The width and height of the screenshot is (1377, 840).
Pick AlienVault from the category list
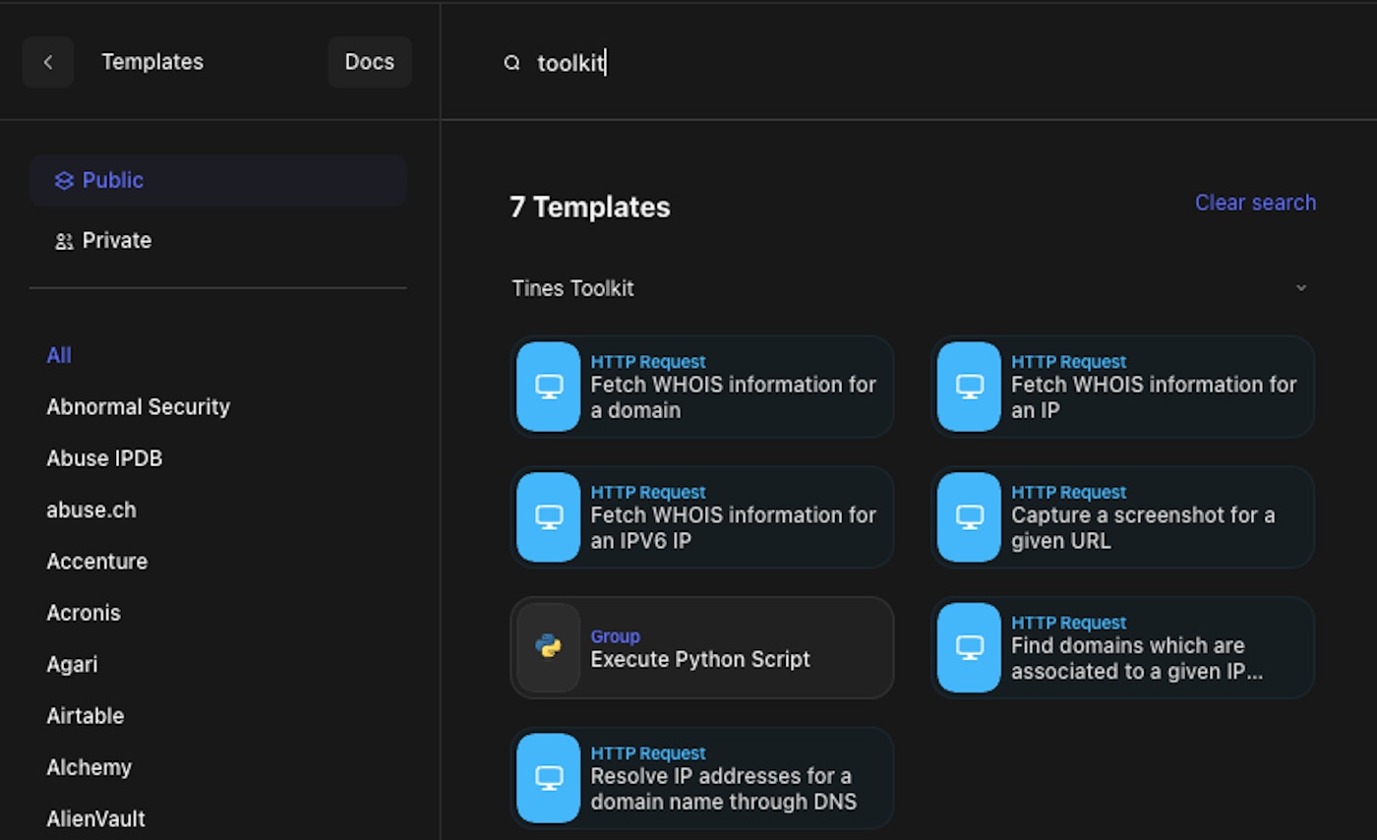(x=95, y=818)
